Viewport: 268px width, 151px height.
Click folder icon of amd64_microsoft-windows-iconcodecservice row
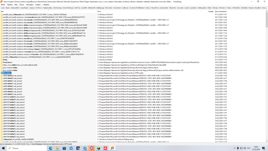coord(2,52)
